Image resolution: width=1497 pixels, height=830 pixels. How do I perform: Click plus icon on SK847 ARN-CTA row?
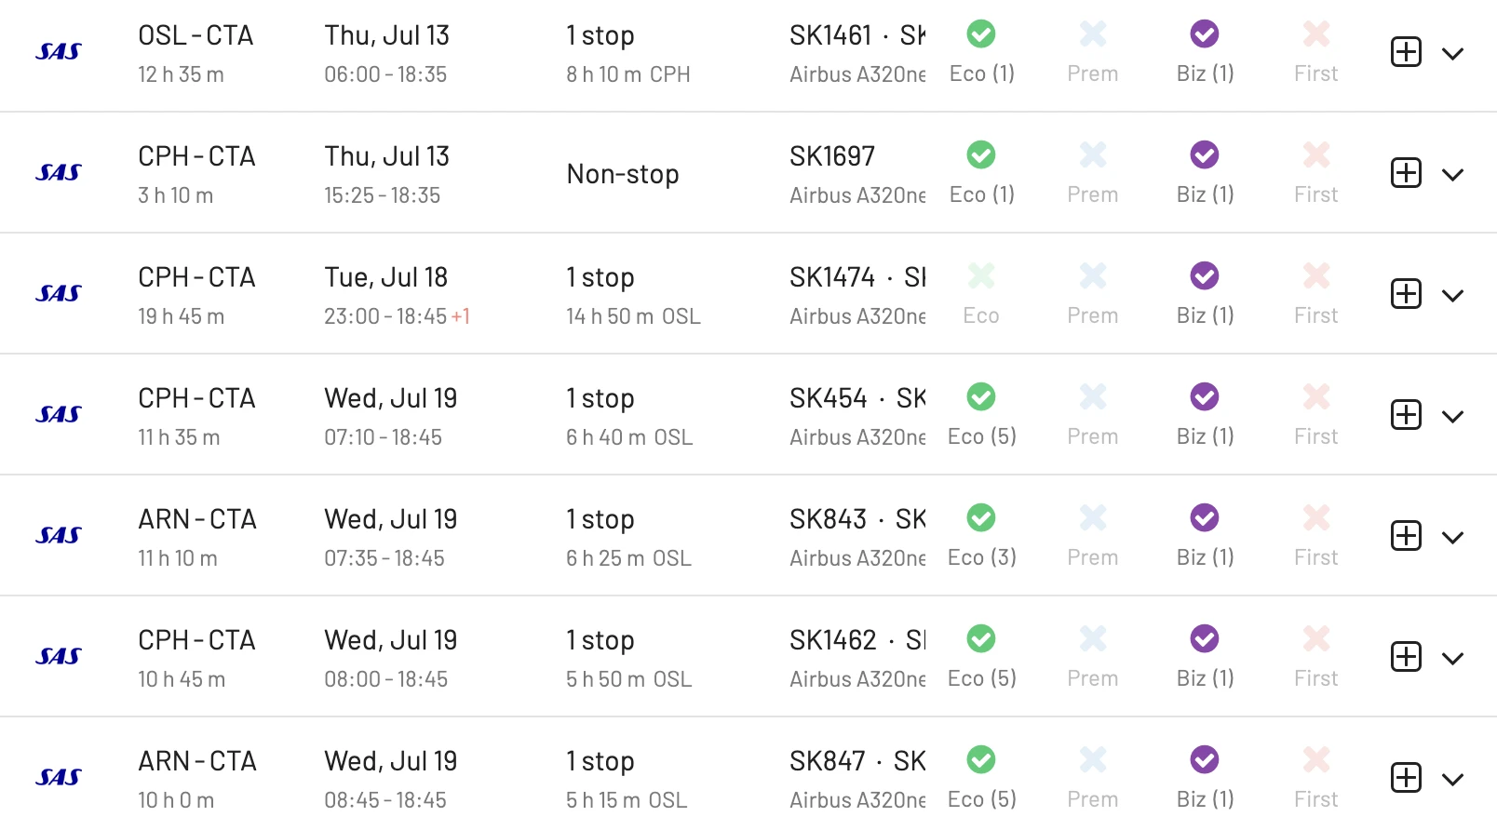pyautogui.click(x=1406, y=778)
